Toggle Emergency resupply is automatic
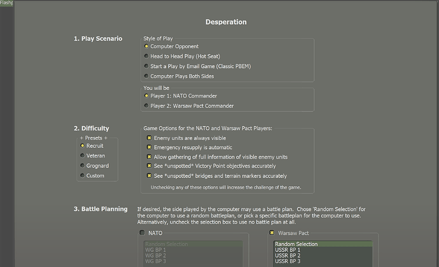This screenshot has width=439, height=267. (149, 147)
